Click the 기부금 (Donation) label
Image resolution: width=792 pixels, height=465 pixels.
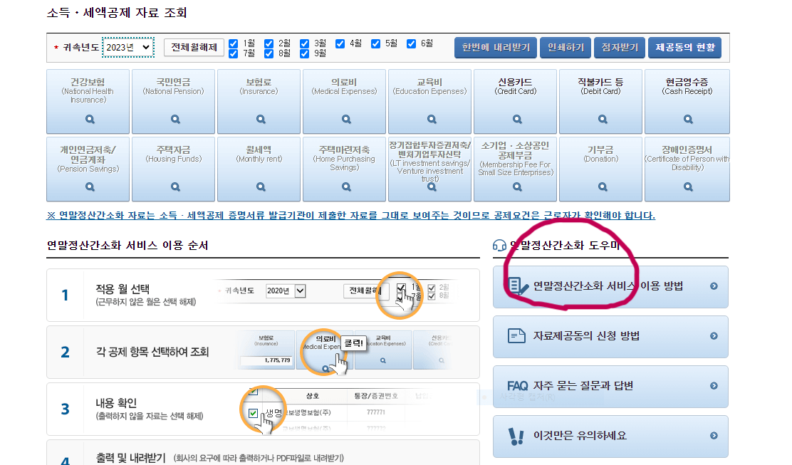coord(600,154)
